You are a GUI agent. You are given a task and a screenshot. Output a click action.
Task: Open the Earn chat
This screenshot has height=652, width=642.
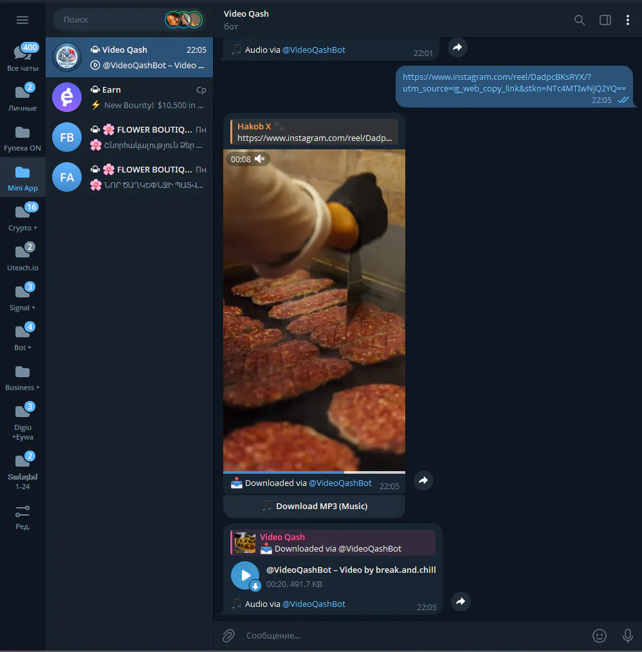coord(129,97)
